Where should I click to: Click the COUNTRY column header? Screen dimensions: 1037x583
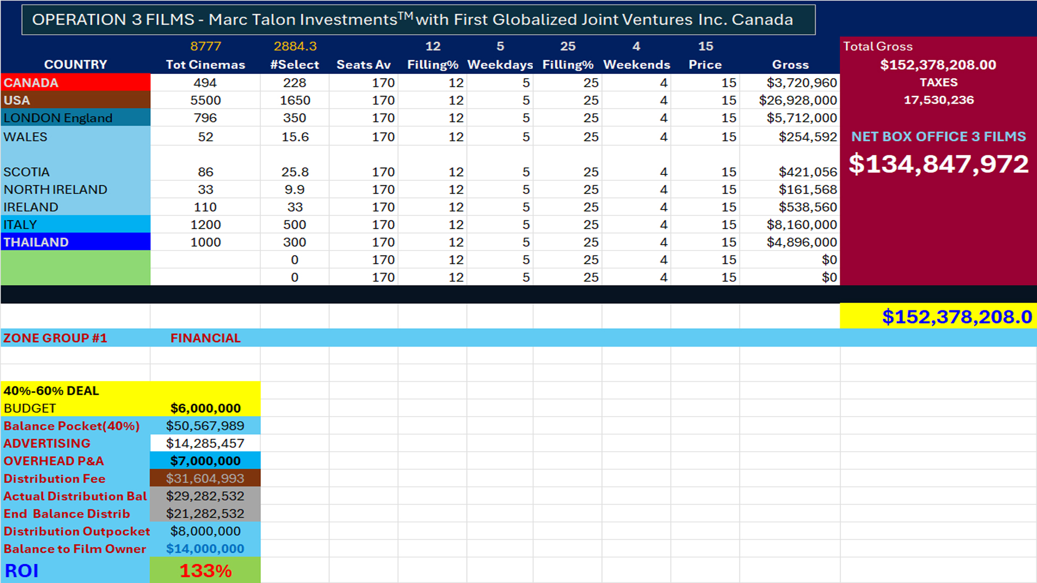click(x=76, y=65)
